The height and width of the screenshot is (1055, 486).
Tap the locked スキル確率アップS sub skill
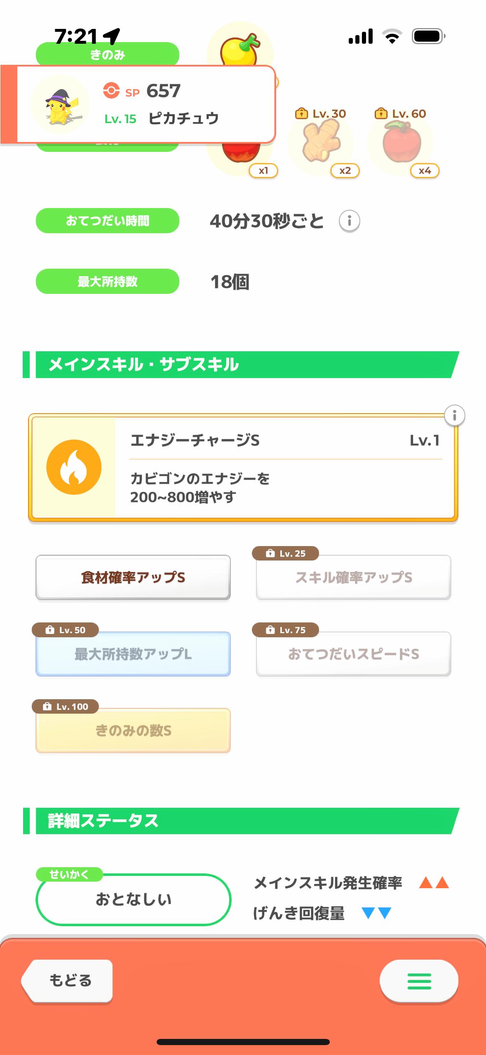[353, 577]
